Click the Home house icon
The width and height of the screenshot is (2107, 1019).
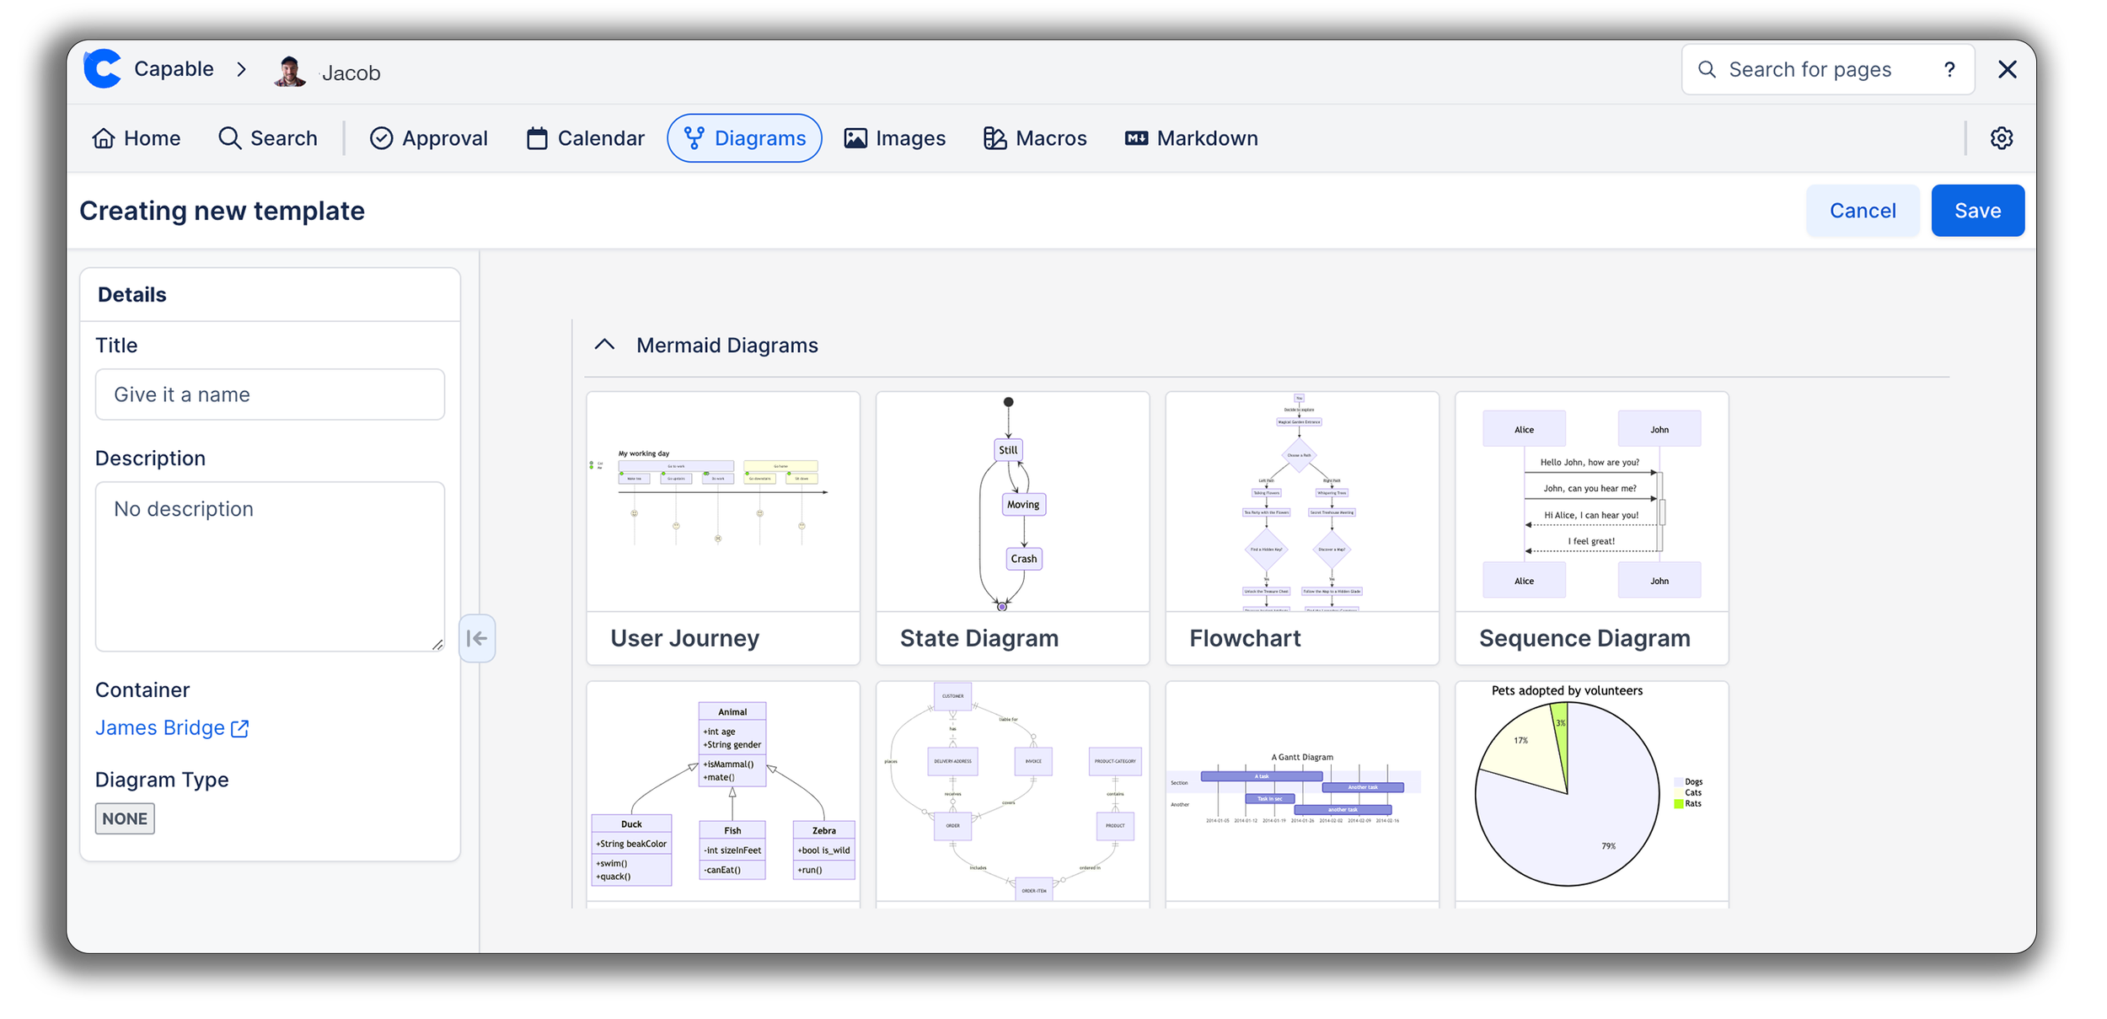click(104, 138)
